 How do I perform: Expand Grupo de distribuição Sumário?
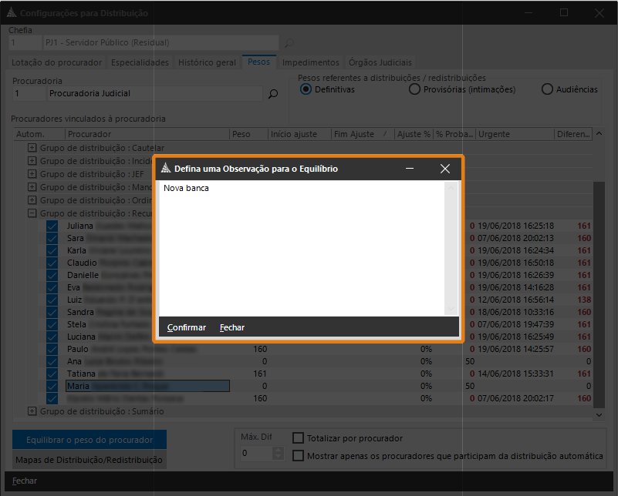tap(32, 411)
